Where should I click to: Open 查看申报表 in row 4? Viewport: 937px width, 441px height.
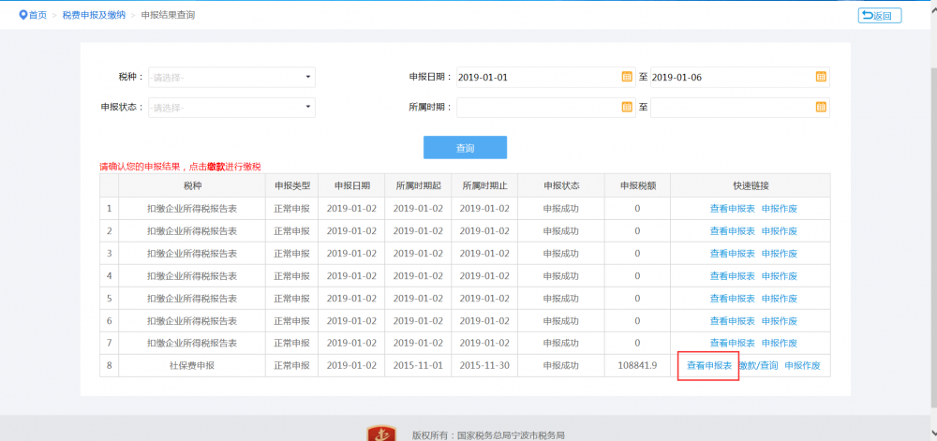732,276
